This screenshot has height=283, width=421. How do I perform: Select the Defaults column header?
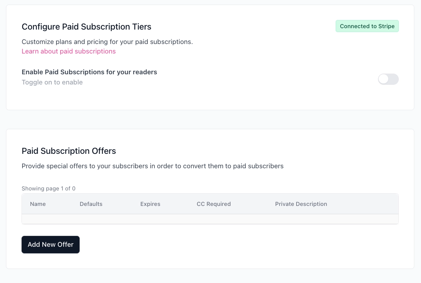coord(91,204)
